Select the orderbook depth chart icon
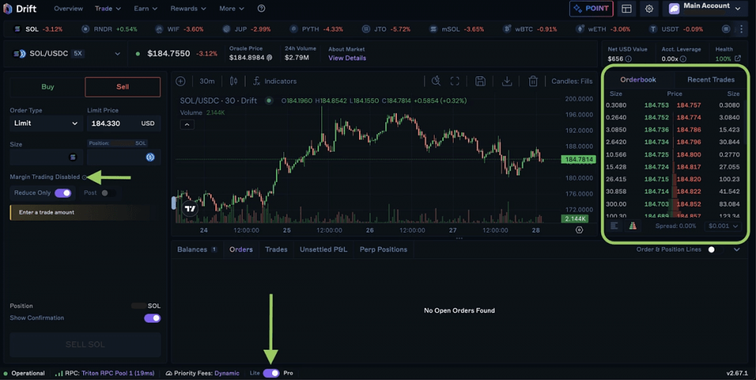Screen dimensions: 756x380 [633, 225]
